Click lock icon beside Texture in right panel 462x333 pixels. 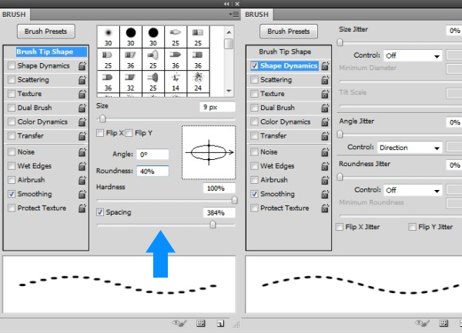click(324, 94)
